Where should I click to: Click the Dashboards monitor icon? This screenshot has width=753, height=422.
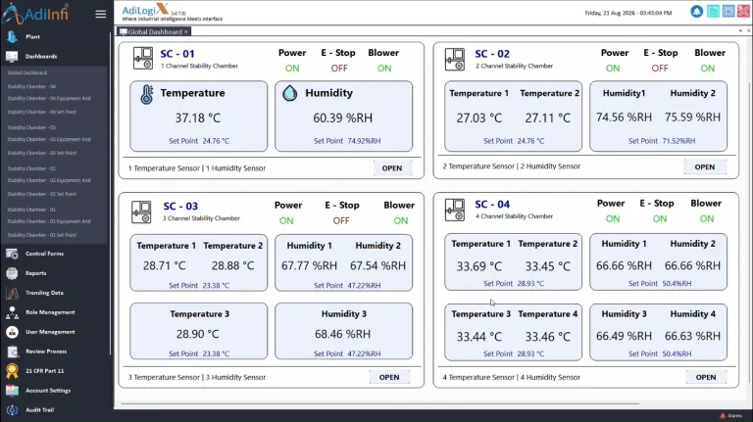coord(12,56)
